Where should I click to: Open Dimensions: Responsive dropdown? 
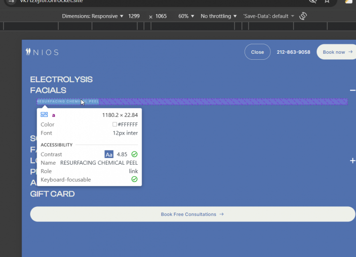point(92,16)
